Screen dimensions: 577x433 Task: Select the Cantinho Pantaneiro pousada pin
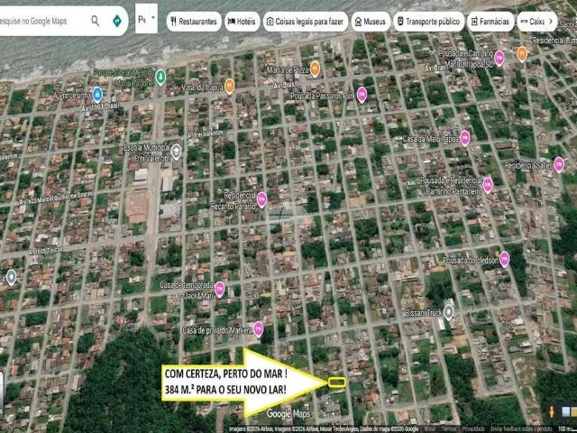point(488,185)
